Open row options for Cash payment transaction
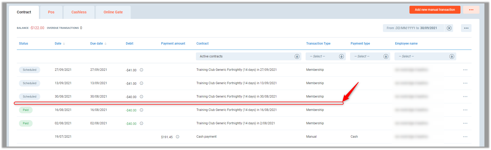The image size is (491, 150). coord(465,137)
